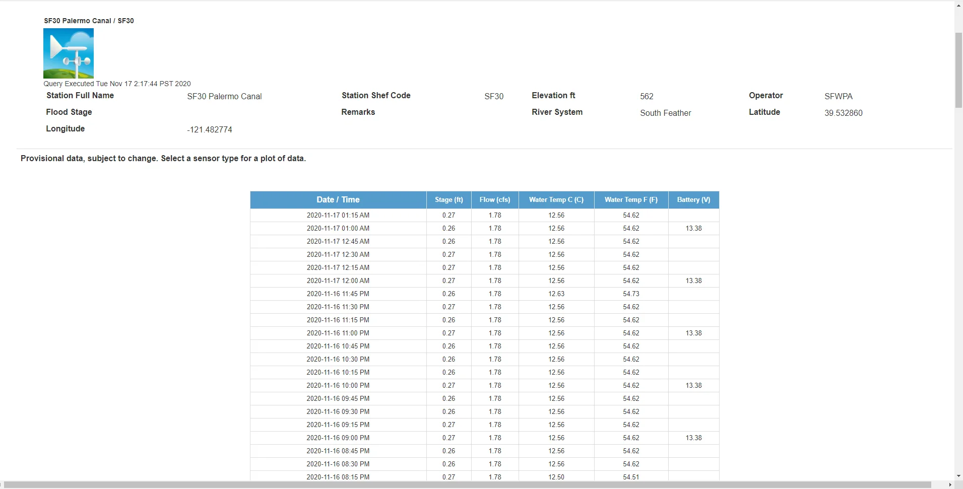Click water temp C value 12.63
The height and width of the screenshot is (489, 963).
click(x=556, y=294)
